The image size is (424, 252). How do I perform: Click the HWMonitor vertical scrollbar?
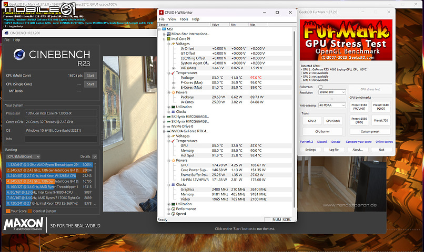(294, 119)
